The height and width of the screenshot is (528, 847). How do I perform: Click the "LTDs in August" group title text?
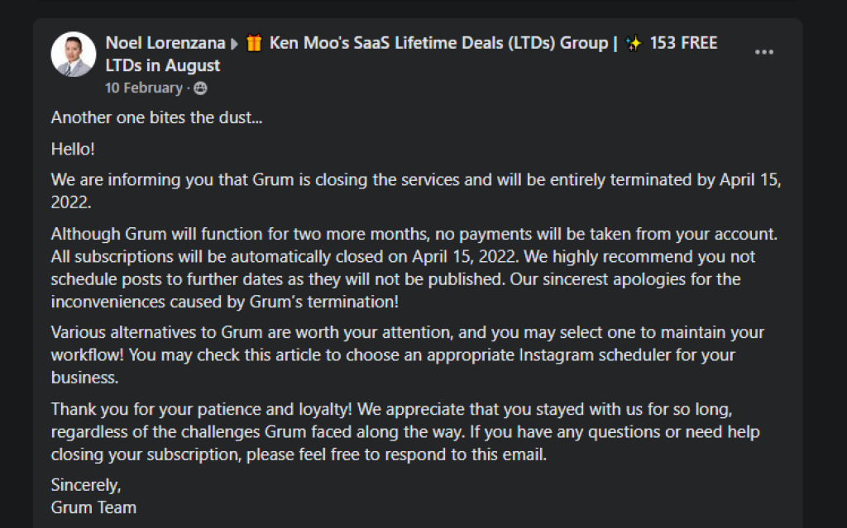point(163,65)
